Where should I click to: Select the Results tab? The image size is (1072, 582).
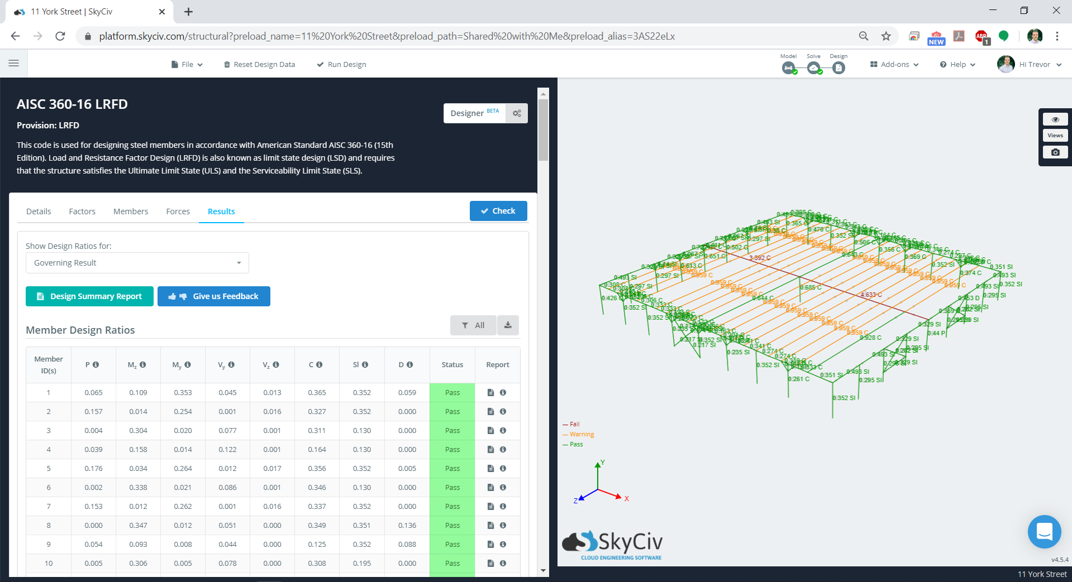(x=221, y=211)
